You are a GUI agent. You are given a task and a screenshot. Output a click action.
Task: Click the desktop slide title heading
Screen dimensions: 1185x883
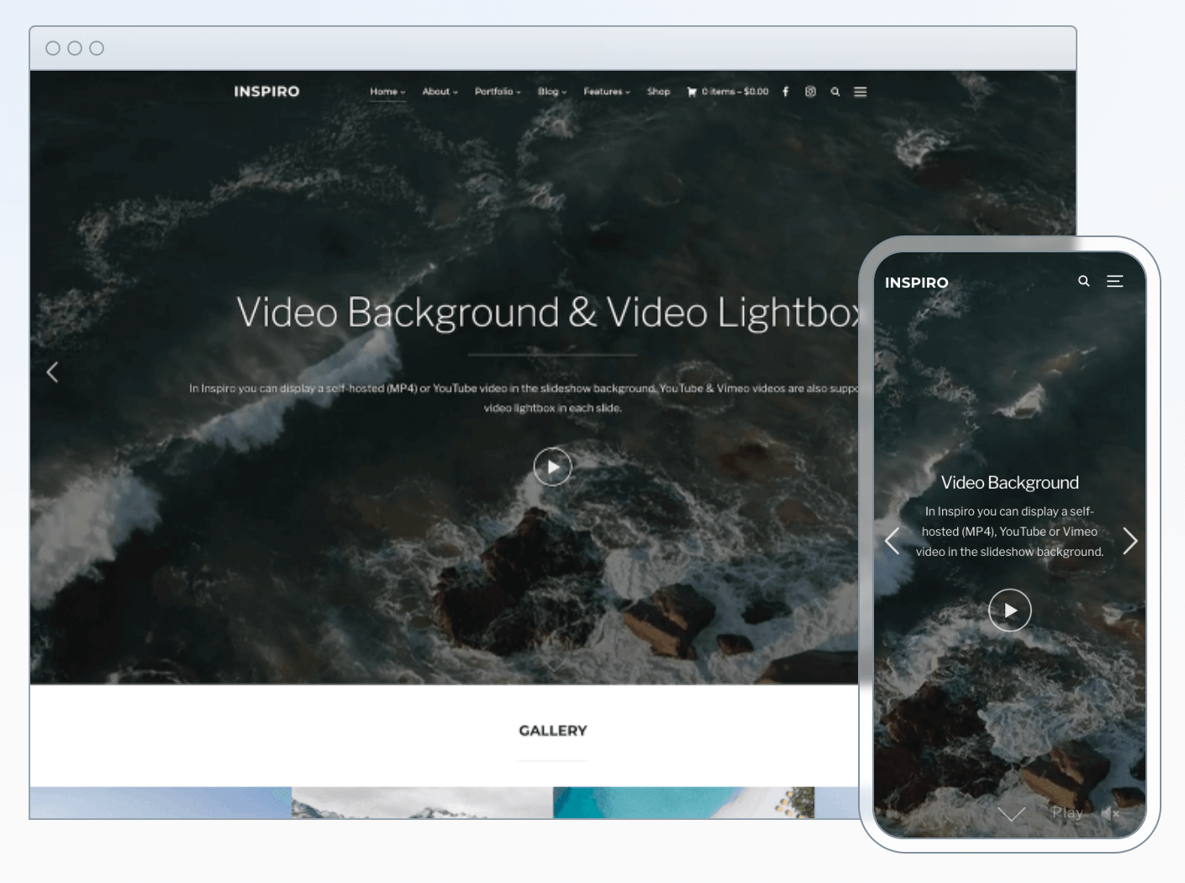548,312
